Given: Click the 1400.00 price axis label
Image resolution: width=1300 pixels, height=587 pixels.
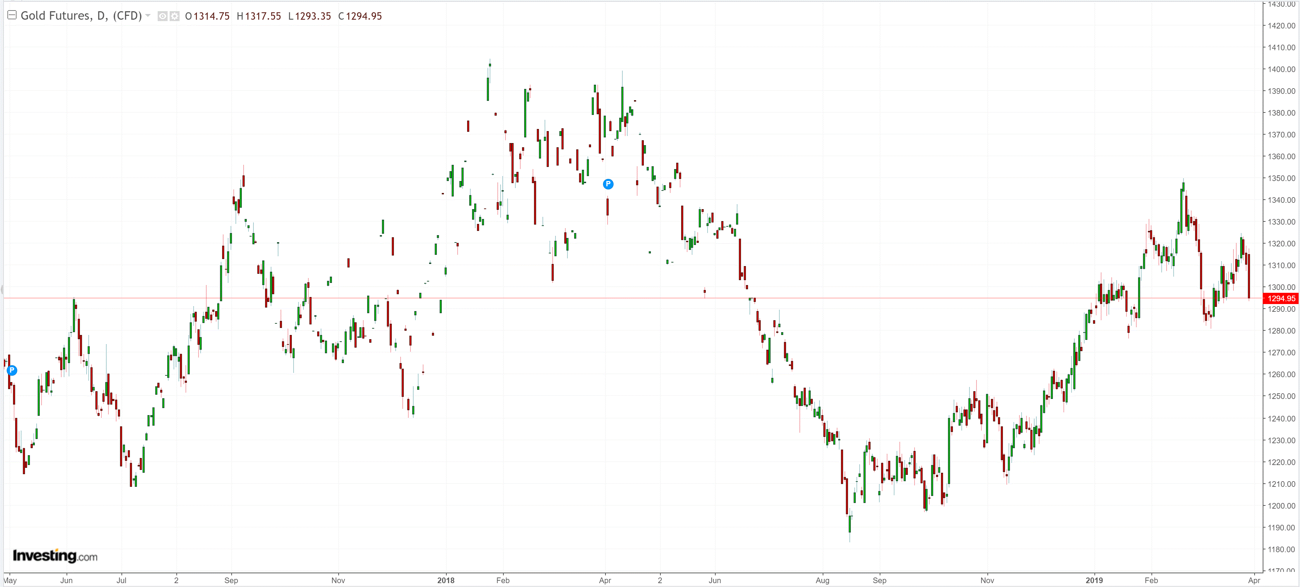Looking at the screenshot, I should (1281, 69).
